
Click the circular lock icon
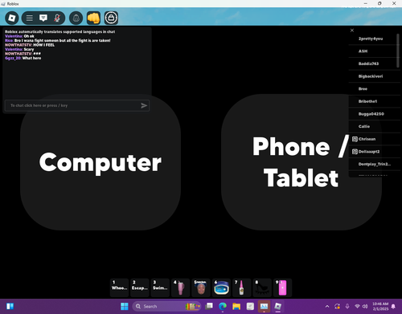point(111,18)
